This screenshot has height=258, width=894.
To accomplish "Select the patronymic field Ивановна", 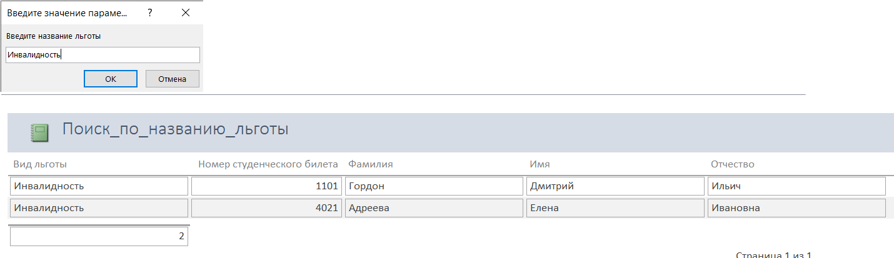I will tap(796, 208).
